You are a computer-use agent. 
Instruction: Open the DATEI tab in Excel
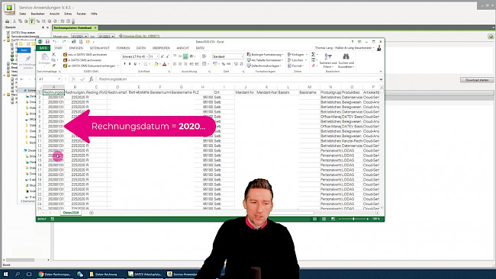[x=43, y=48]
